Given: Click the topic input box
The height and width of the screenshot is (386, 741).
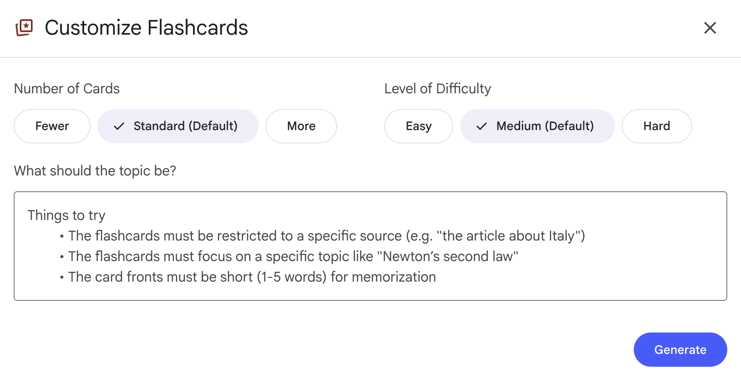Looking at the screenshot, I should (370, 246).
